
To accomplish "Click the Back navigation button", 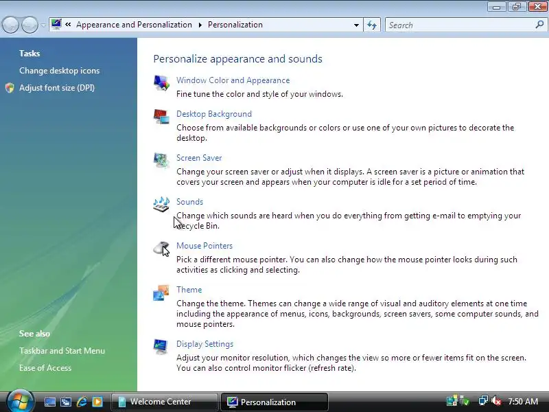I will [x=10, y=25].
